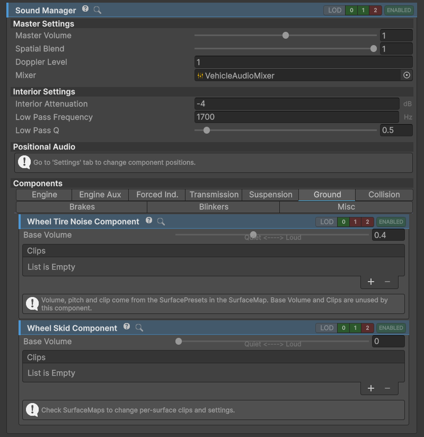Disable the Wheel Skid Component ENABLED toggle
This screenshot has width=424, height=437.
pos(391,328)
